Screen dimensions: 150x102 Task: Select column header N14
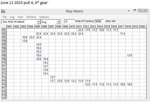101,26
